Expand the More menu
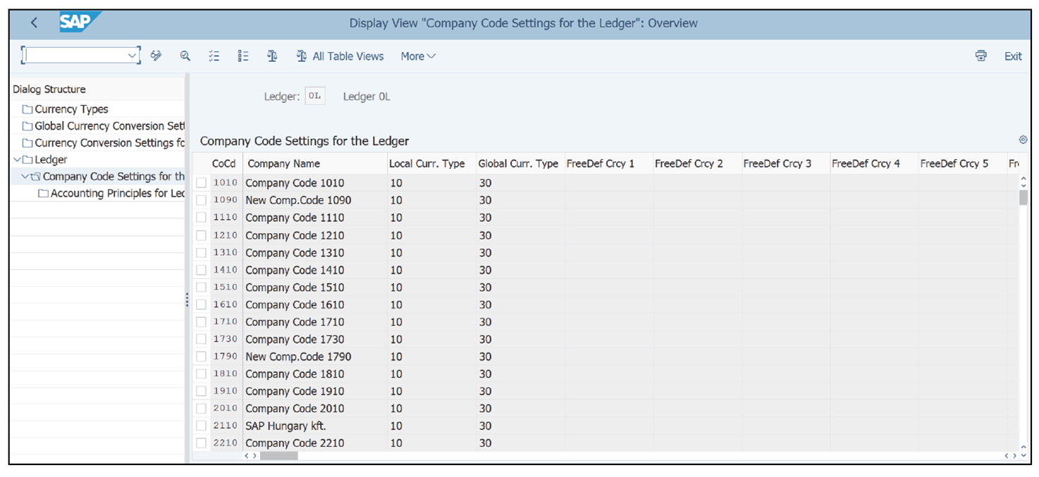The image size is (1039, 477). click(x=418, y=56)
